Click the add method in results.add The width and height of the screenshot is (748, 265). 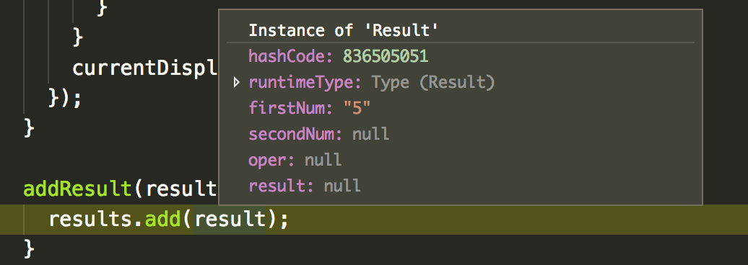(162, 220)
